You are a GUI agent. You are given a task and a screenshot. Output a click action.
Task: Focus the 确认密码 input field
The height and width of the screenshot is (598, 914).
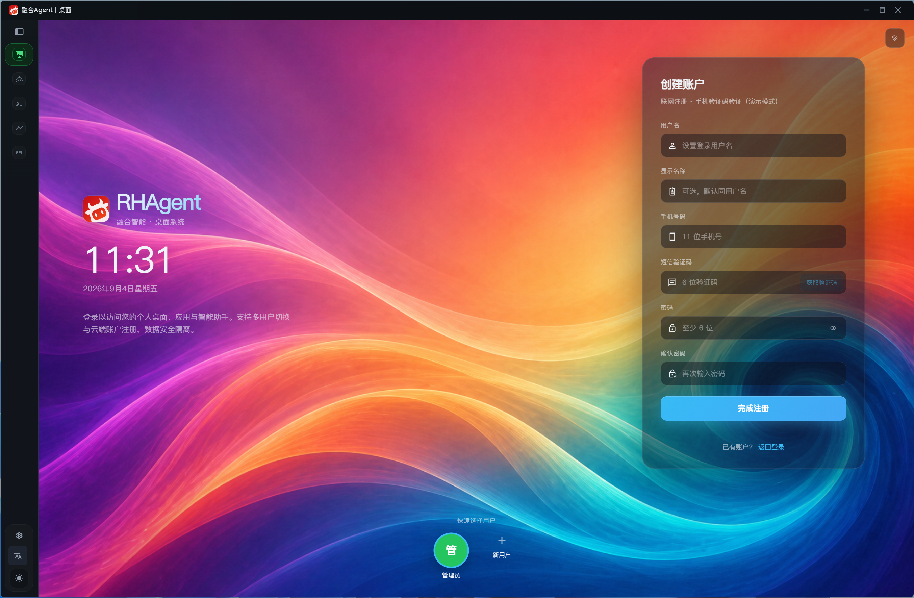[753, 374]
